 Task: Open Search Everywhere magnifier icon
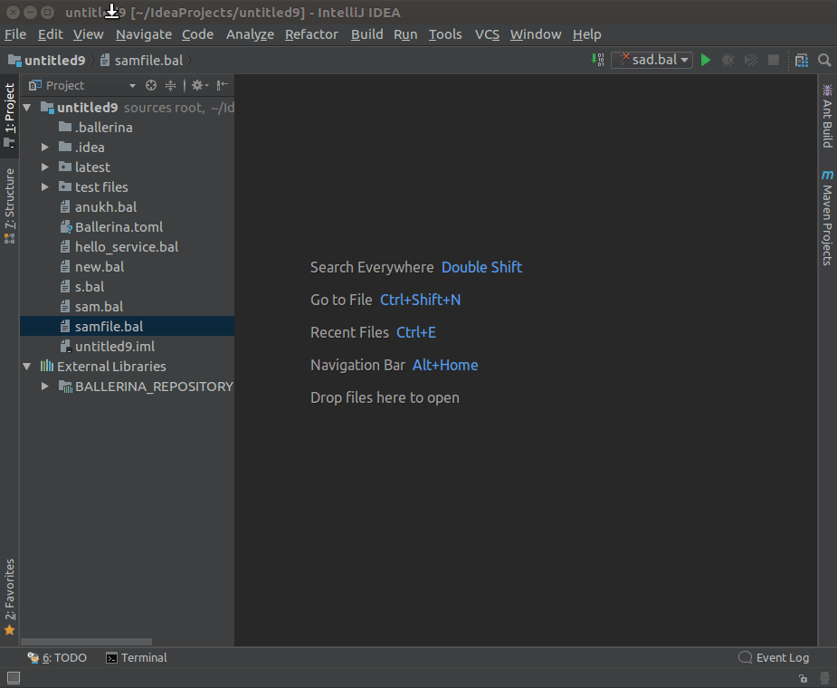click(824, 61)
